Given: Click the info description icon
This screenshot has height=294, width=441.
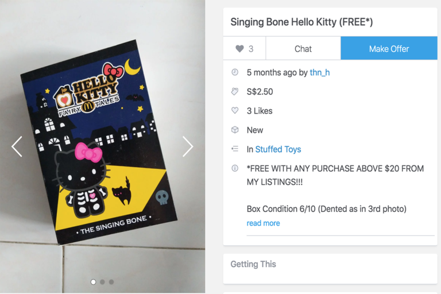Looking at the screenshot, I should click(x=234, y=168).
